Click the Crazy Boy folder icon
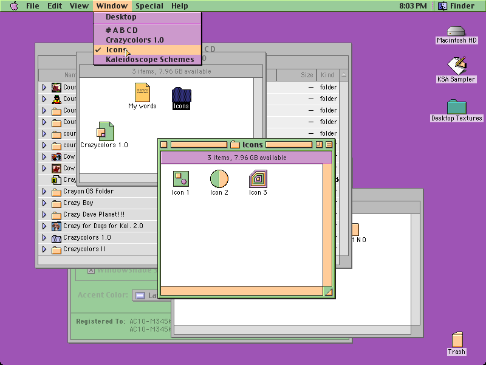This screenshot has width=486, height=365. click(56, 203)
